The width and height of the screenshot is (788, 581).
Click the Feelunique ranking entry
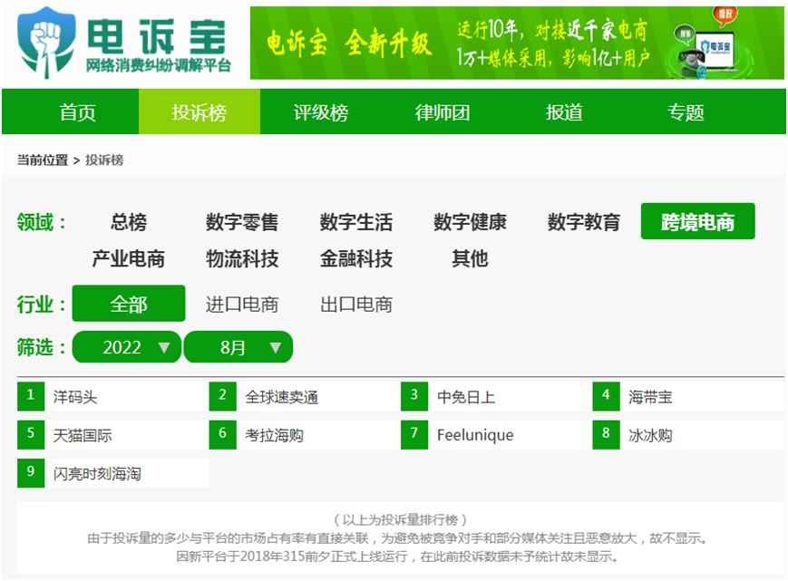tap(474, 435)
